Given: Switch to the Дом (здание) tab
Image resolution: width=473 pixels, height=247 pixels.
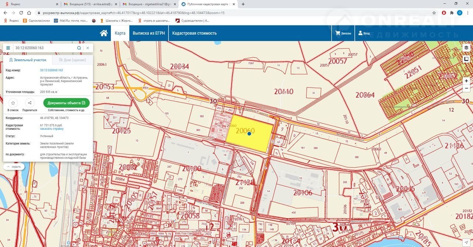Looking at the screenshot, I should pyautogui.click(x=72, y=60).
